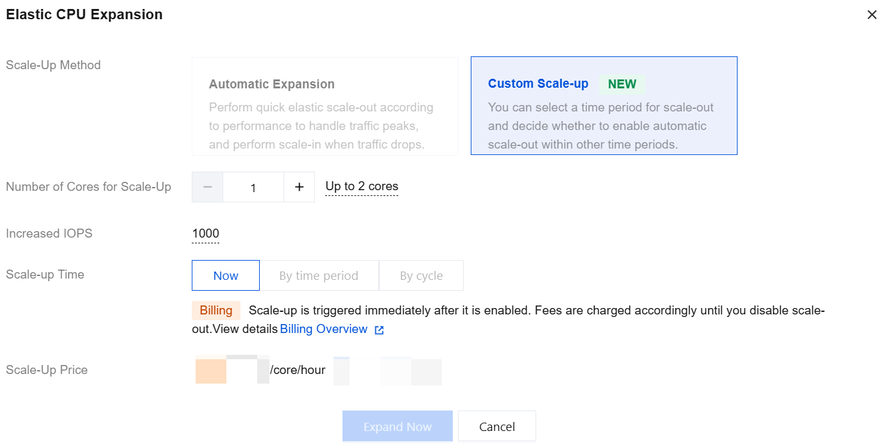This screenshot has width=887, height=447.
Task: Increase the number of cores with plus
Action: tap(299, 187)
